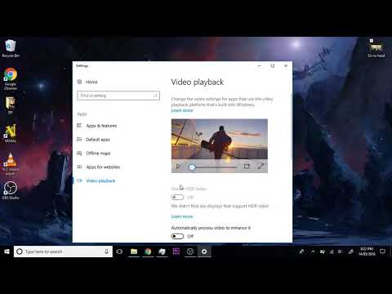Toggle Automatically process video to enhance it
The height and width of the screenshot is (294, 392).
pyautogui.click(x=177, y=236)
